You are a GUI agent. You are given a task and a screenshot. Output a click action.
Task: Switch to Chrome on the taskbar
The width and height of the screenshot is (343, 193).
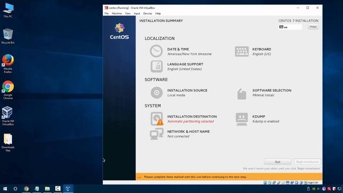(x=26, y=189)
